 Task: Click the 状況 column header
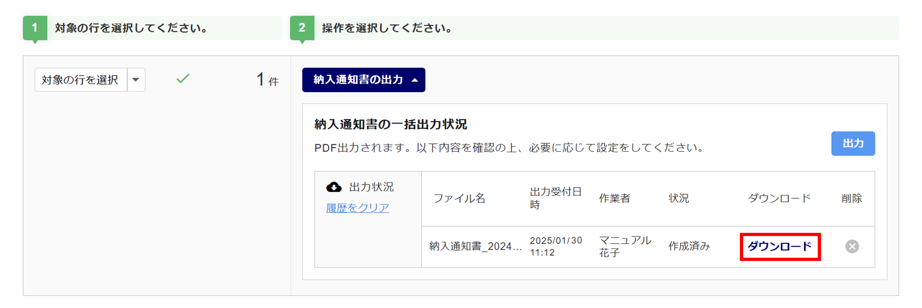(679, 199)
